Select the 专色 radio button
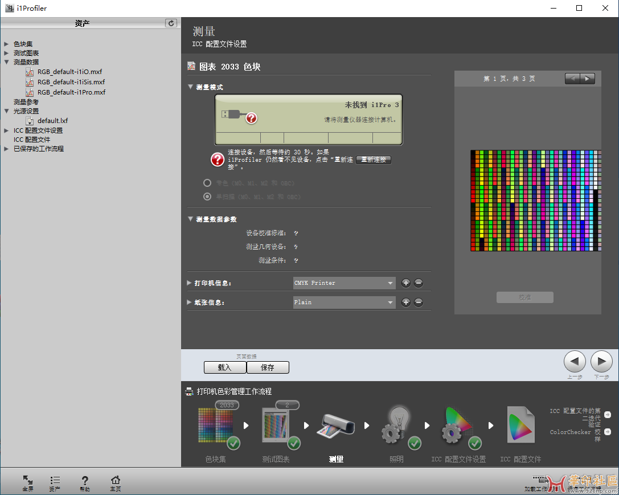Viewport: 619px width, 495px height. [208, 183]
